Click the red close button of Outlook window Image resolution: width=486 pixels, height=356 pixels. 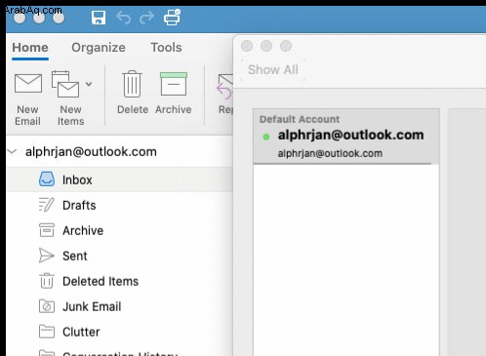click(x=20, y=18)
